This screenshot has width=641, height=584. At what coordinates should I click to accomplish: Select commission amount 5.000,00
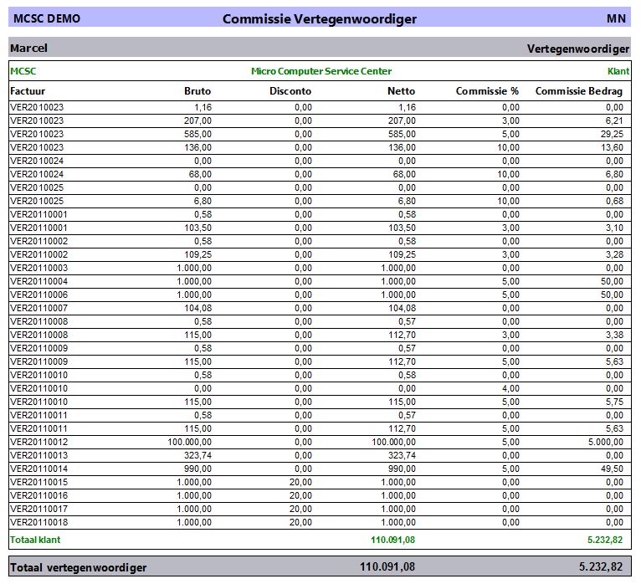(x=606, y=442)
